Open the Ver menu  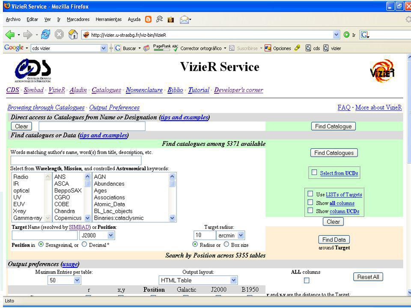tap(48, 19)
